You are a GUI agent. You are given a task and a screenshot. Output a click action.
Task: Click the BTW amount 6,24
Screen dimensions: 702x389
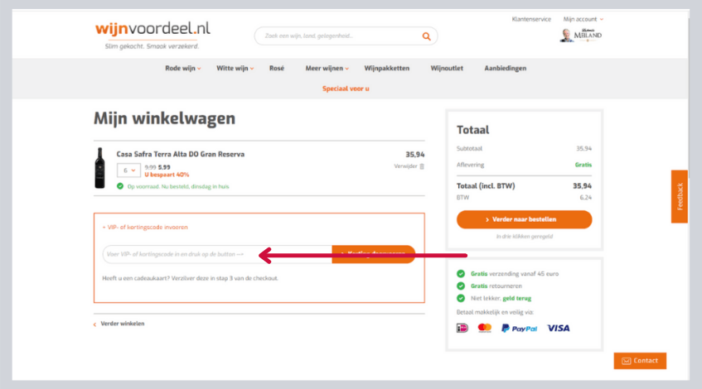[x=586, y=198]
